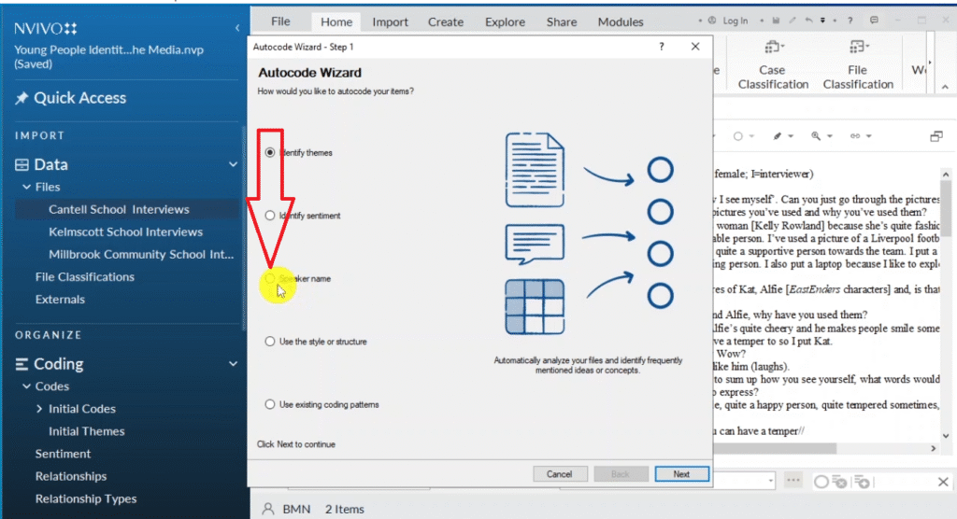Collapse the Data section chevron
This screenshot has height=519, width=957.
(x=233, y=164)
